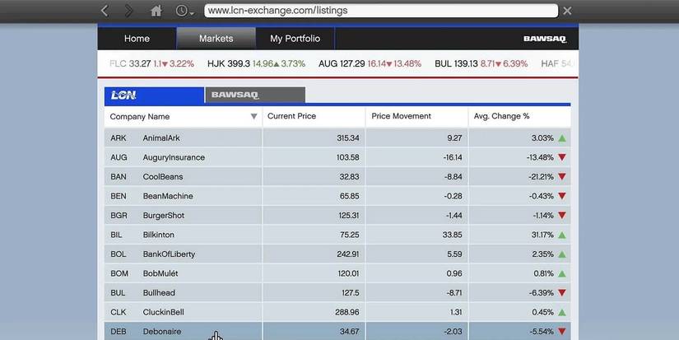Viewport: 679px width, 340px height.
Task: Click the BUL 139.13 ticker entry
Action: [481, 63]
